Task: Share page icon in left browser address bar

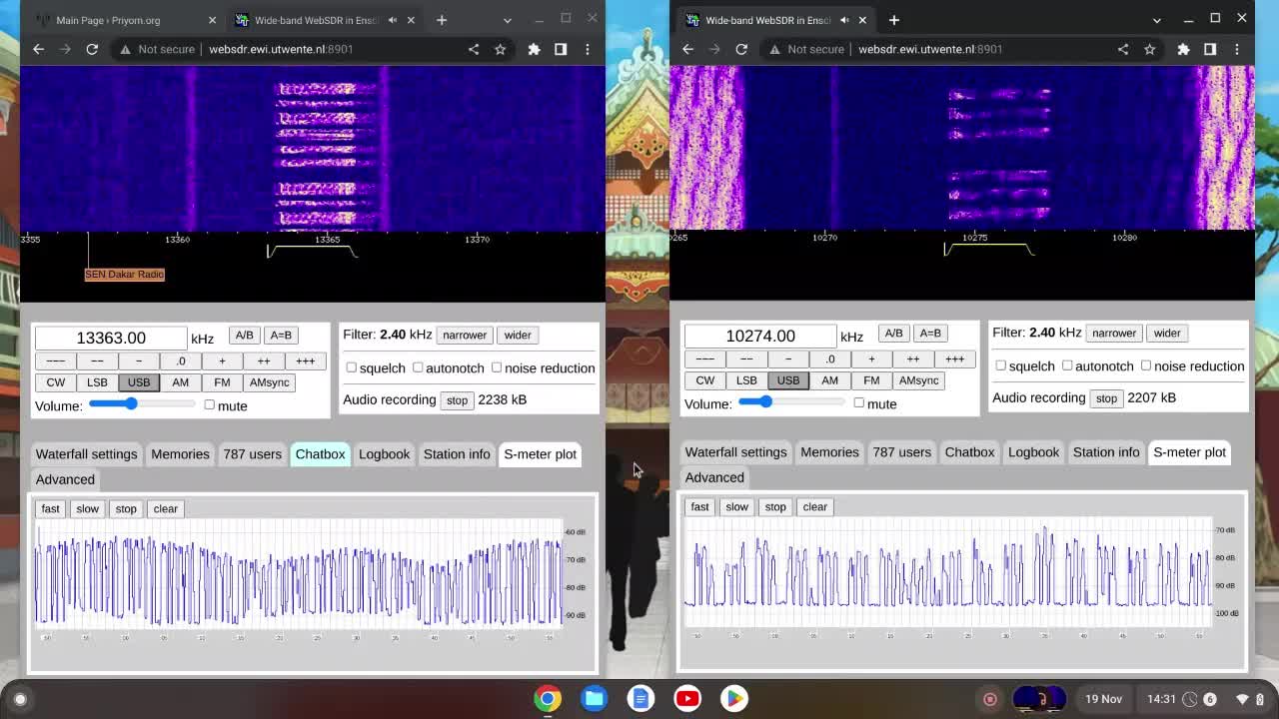Action: [474, 49]
